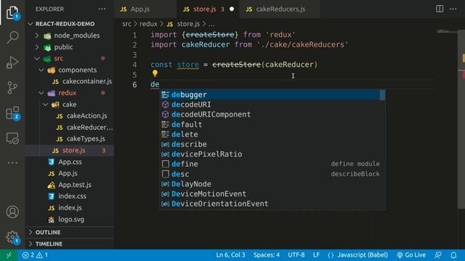Collapse the redux folder
Image resolution: width=465 pixels, height=261 pixels.
pyautogui.click(x=70, y=93)
